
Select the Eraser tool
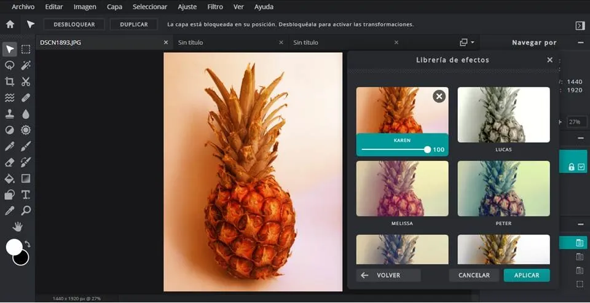point(10,162)
